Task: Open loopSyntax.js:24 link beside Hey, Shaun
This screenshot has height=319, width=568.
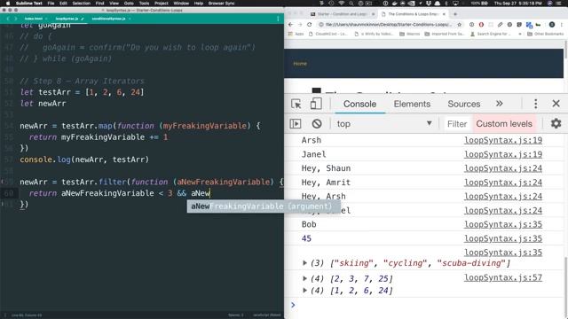Action: (x=503, y=168)
